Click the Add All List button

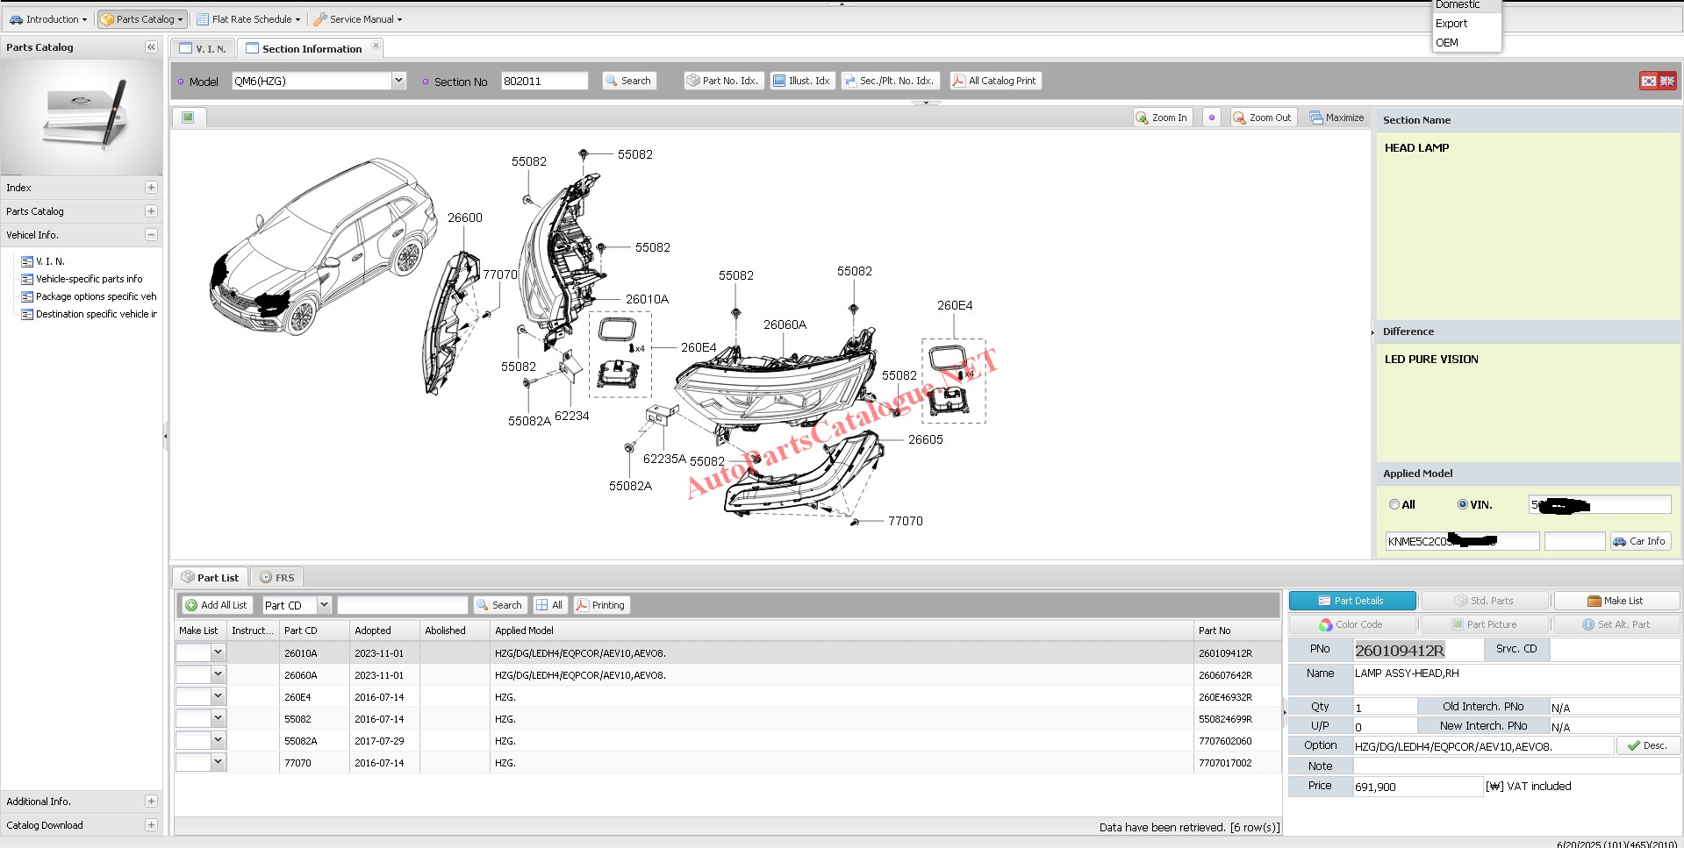click(x=217, y=605)
